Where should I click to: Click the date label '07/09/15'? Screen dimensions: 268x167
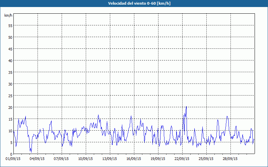point(61,159)
